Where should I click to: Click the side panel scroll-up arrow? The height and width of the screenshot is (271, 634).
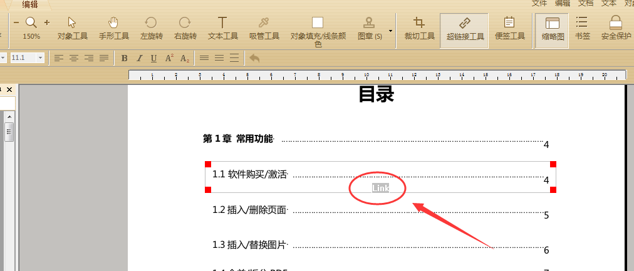tap(9, 117)
